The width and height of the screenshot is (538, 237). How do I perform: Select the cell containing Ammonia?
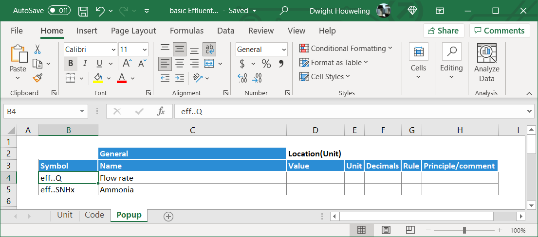coord(192,189)
